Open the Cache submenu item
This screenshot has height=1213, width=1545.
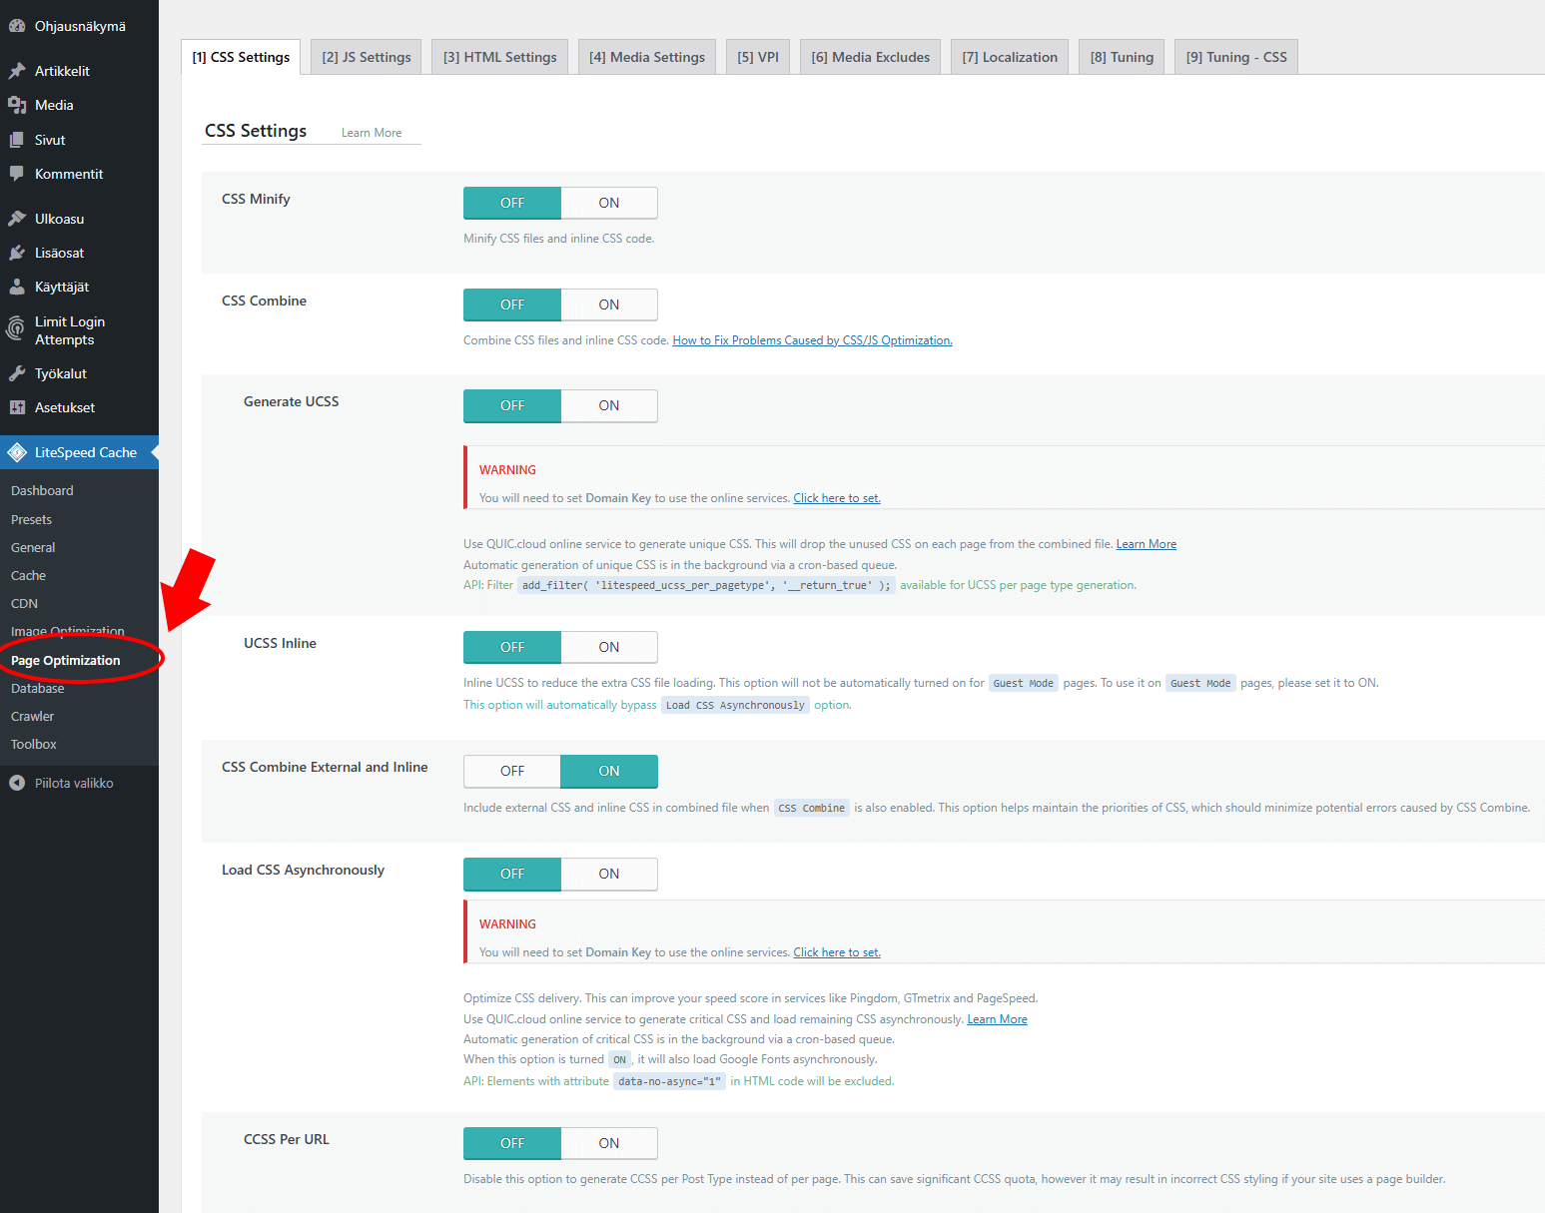coord(28,575)
